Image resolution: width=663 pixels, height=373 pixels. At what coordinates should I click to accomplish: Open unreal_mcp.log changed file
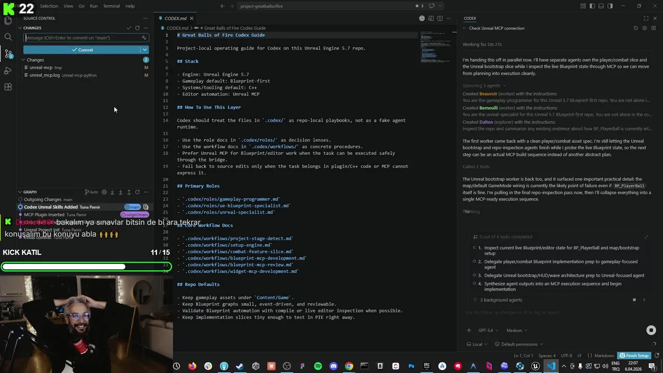pyautogui.click(x=85, y=75)
